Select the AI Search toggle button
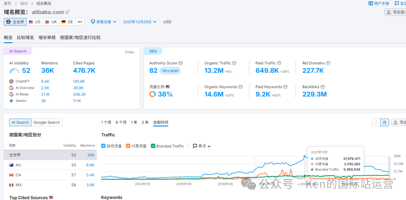Image resolution: width=406 pixels, height=200 pixels. (20, 122)
